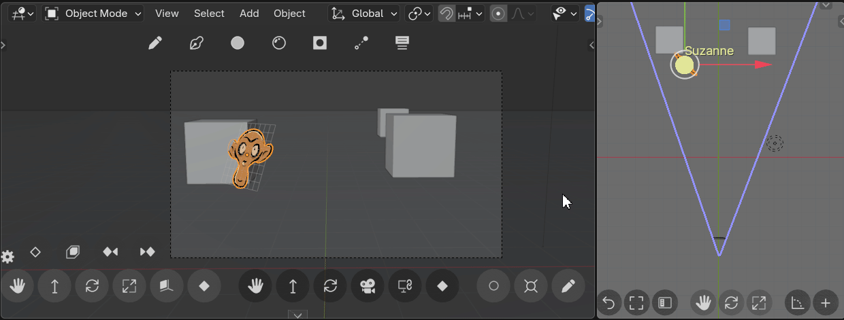The height and width of the screenshot is (320, 844).
Task: Toggle the sidebar icon in right viewport
Action: (x=664, y=303)
